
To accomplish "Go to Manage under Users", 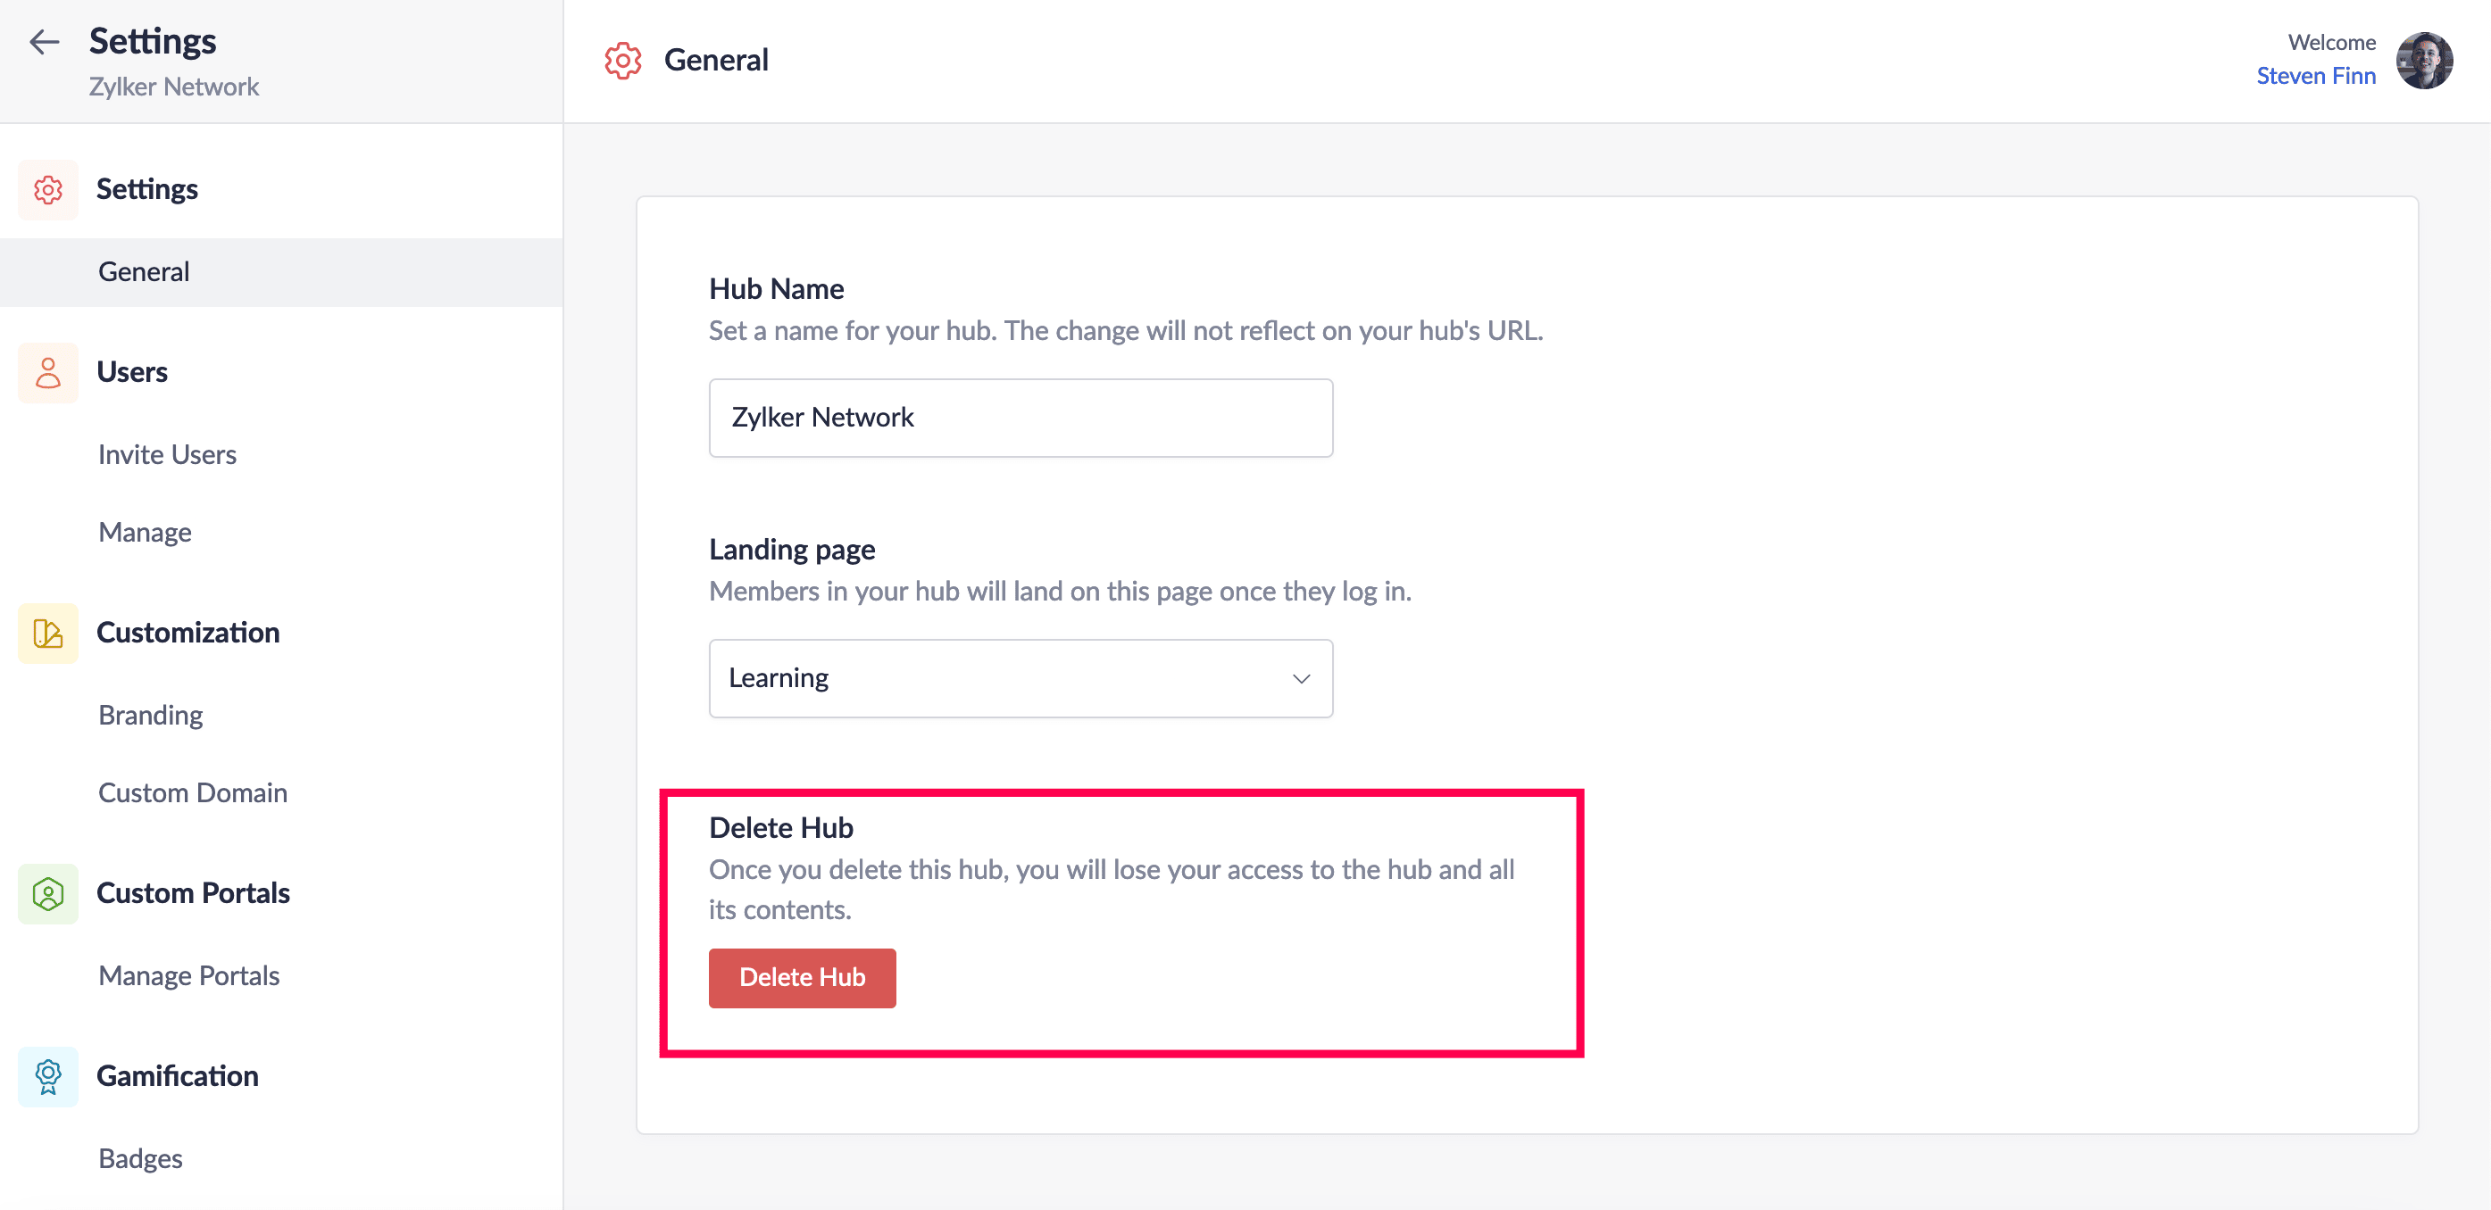I will [x=145, y=533].
